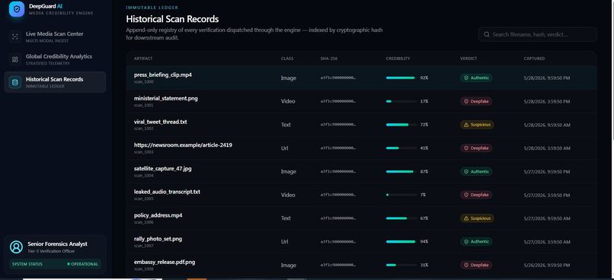Click the 72% credibility value
This screenshot has width=614, height=280.
[x=424, y=125]
